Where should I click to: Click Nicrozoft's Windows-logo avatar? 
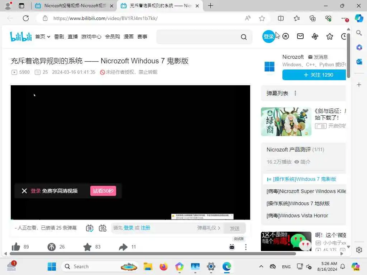point(270,67)
